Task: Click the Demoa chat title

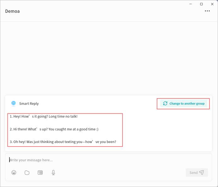Action: point(13,11)
